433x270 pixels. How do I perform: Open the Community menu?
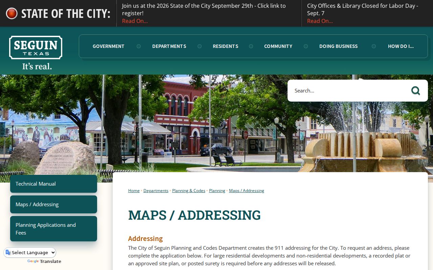(278, 46)
